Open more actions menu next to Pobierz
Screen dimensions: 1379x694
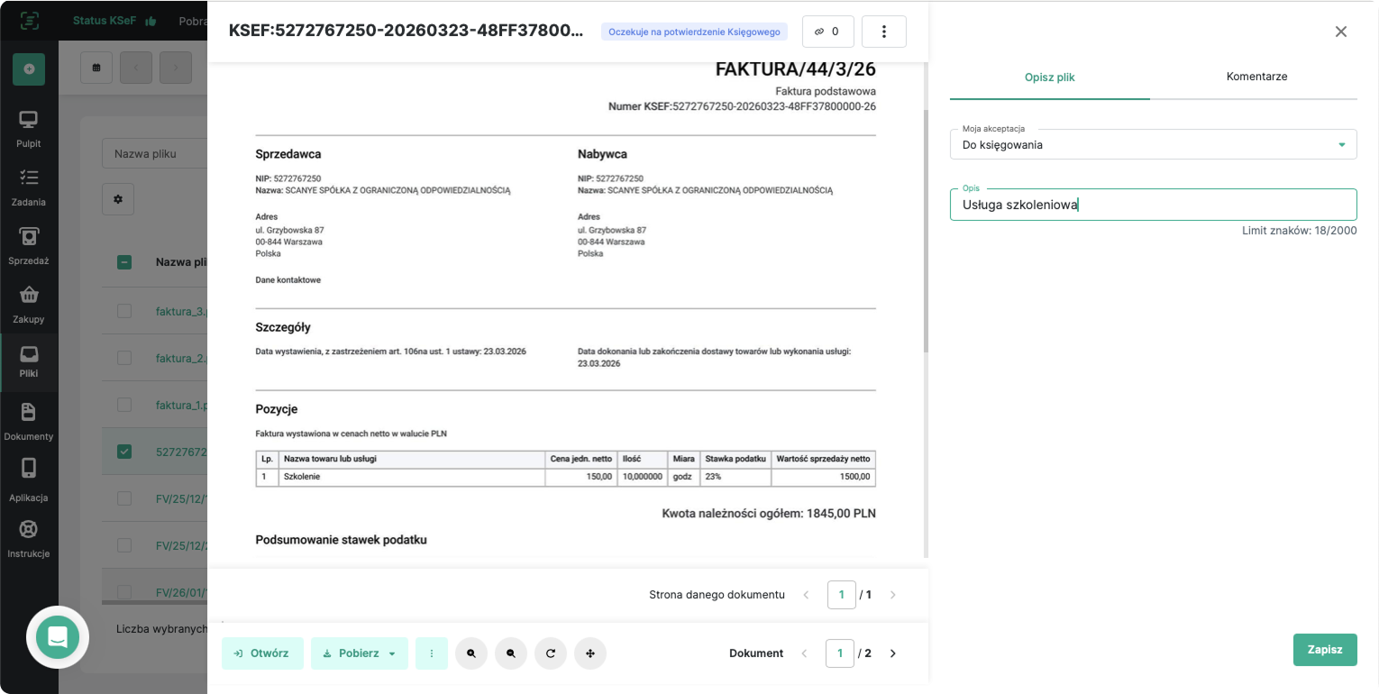pyautogui.click(x=432, y=653)
